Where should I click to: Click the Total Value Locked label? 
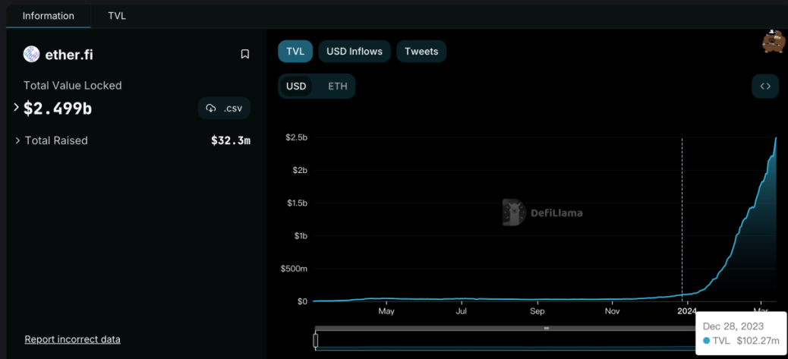click(72, 86)
